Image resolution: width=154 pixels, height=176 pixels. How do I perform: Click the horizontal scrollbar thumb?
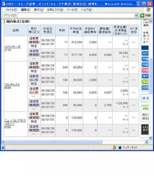point(54,142)
